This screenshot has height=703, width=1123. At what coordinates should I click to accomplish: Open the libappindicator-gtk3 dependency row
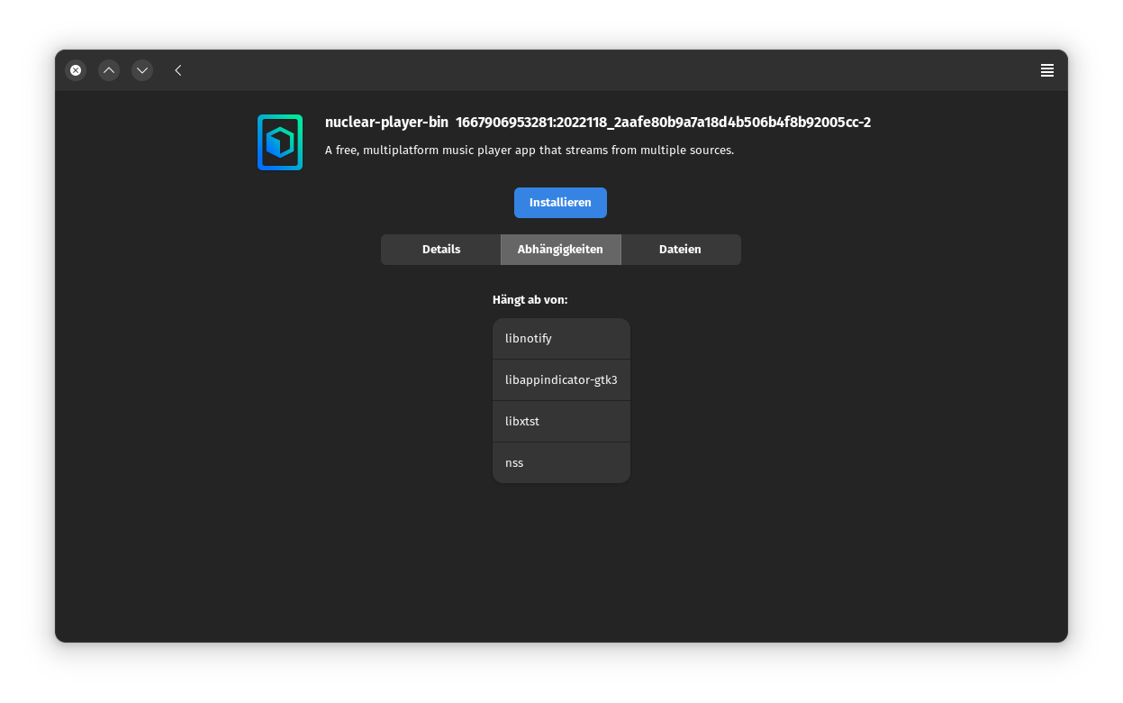(561, 380)
